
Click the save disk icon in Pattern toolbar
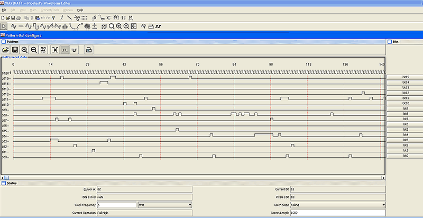coord(15,50)
